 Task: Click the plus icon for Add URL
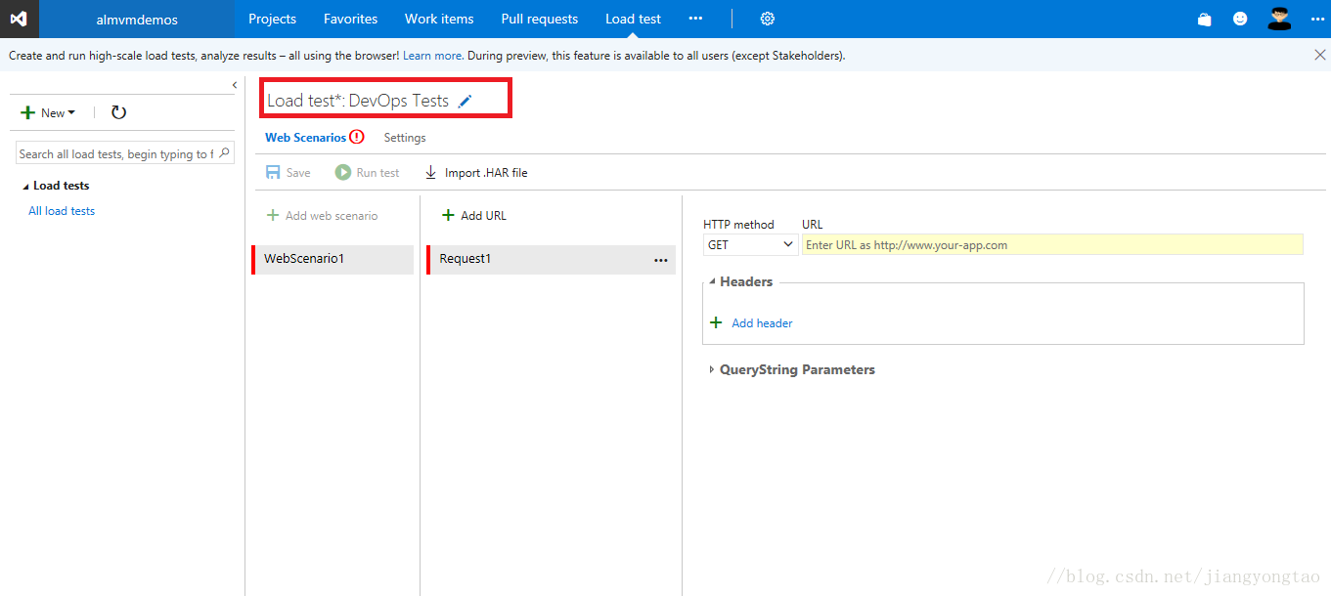(x=448, y=215)
